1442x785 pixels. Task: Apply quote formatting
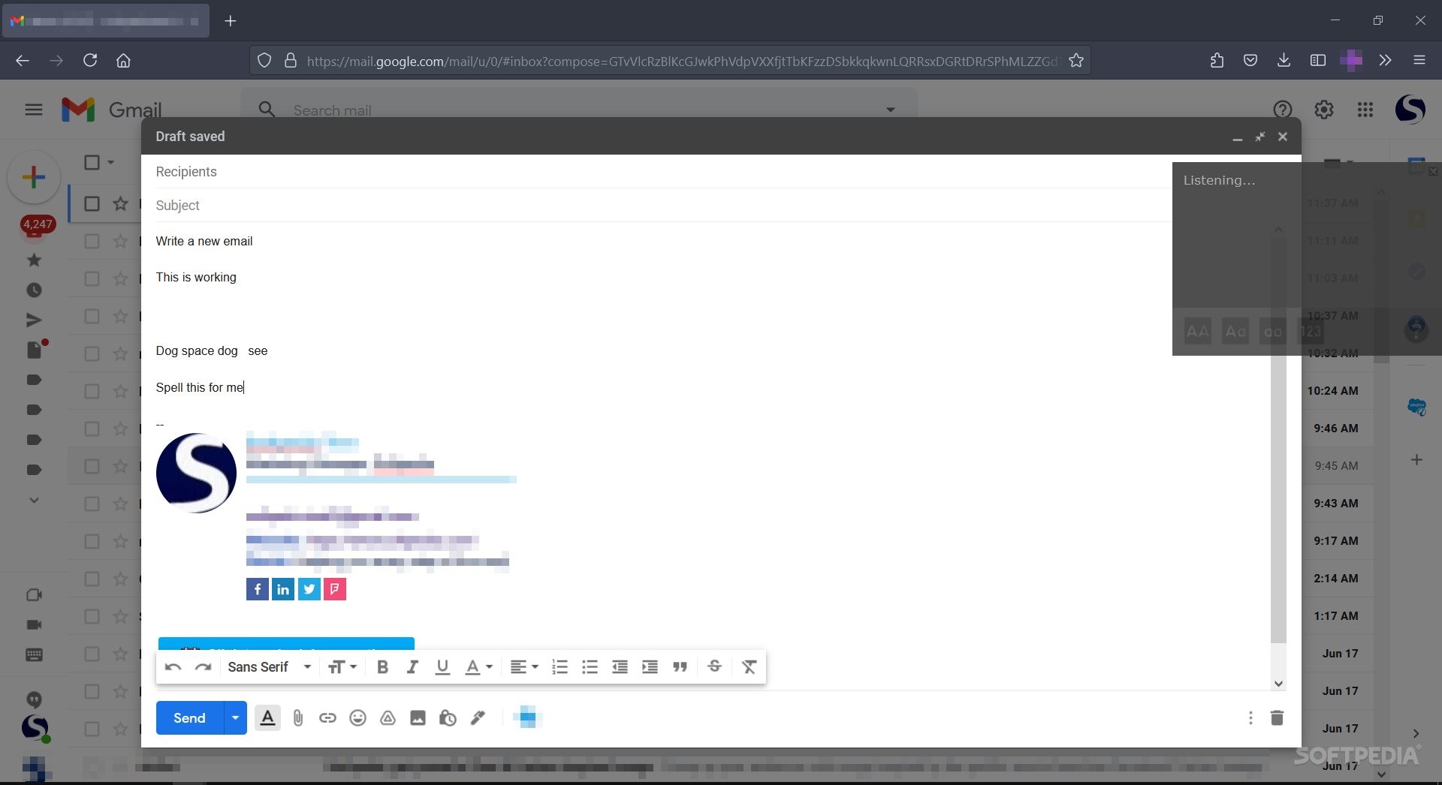click(680, 667)
